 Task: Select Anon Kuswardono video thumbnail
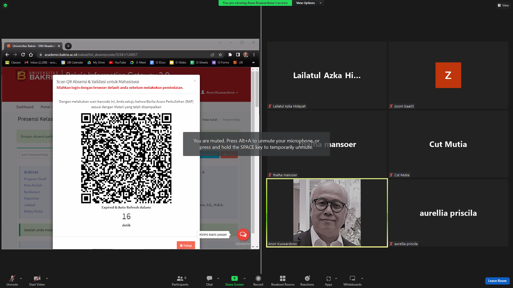coord(327,213)
